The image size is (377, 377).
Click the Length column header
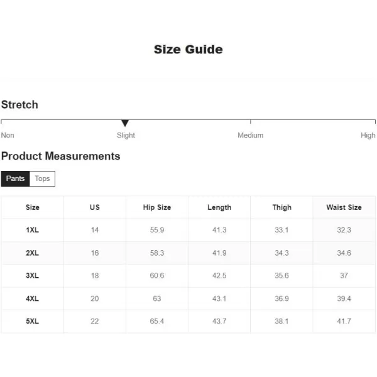[x=219, y=207]
